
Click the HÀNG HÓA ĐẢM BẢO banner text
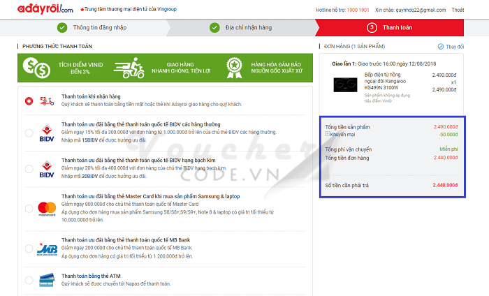[277, 68]
